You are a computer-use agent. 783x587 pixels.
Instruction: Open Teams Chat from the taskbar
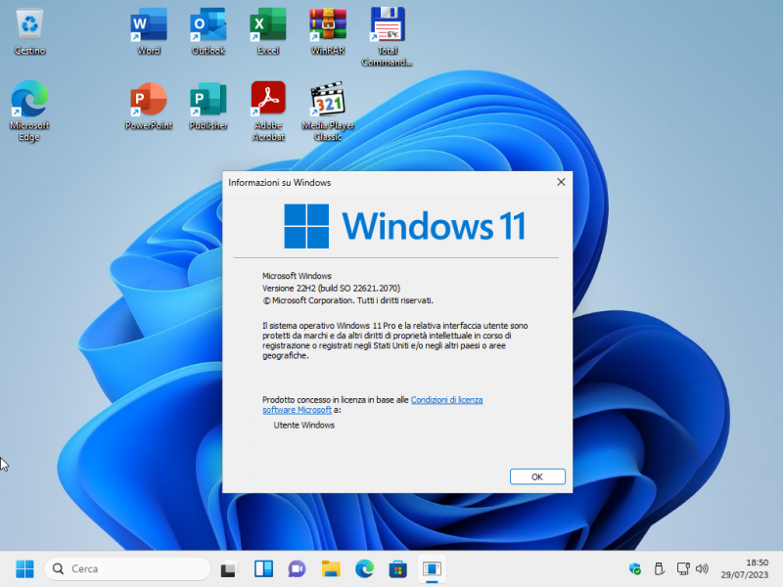tap(297, 568)
